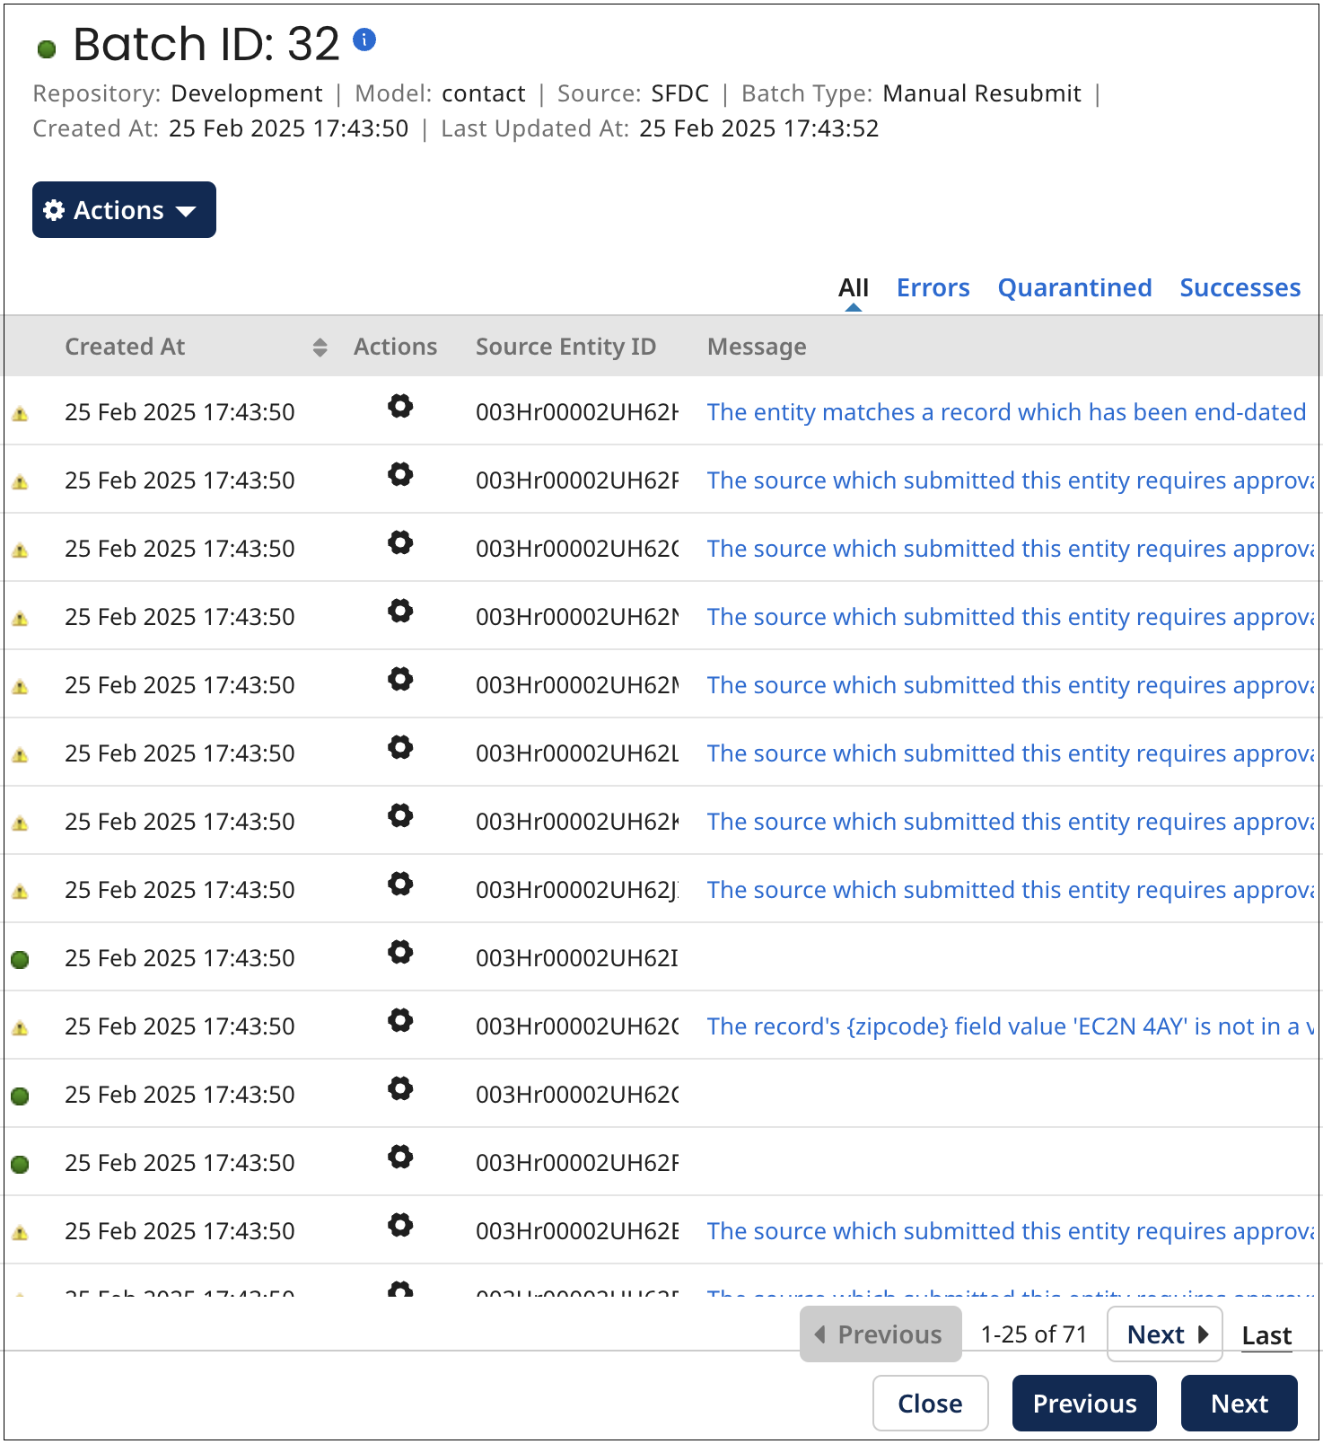The height and width of the screenshot is (1444, 1323).
Task: Click the Message column header
Action: tap(757, 347)
